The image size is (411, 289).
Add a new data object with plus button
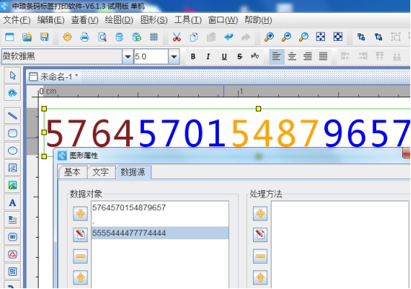tap(80, 213)
